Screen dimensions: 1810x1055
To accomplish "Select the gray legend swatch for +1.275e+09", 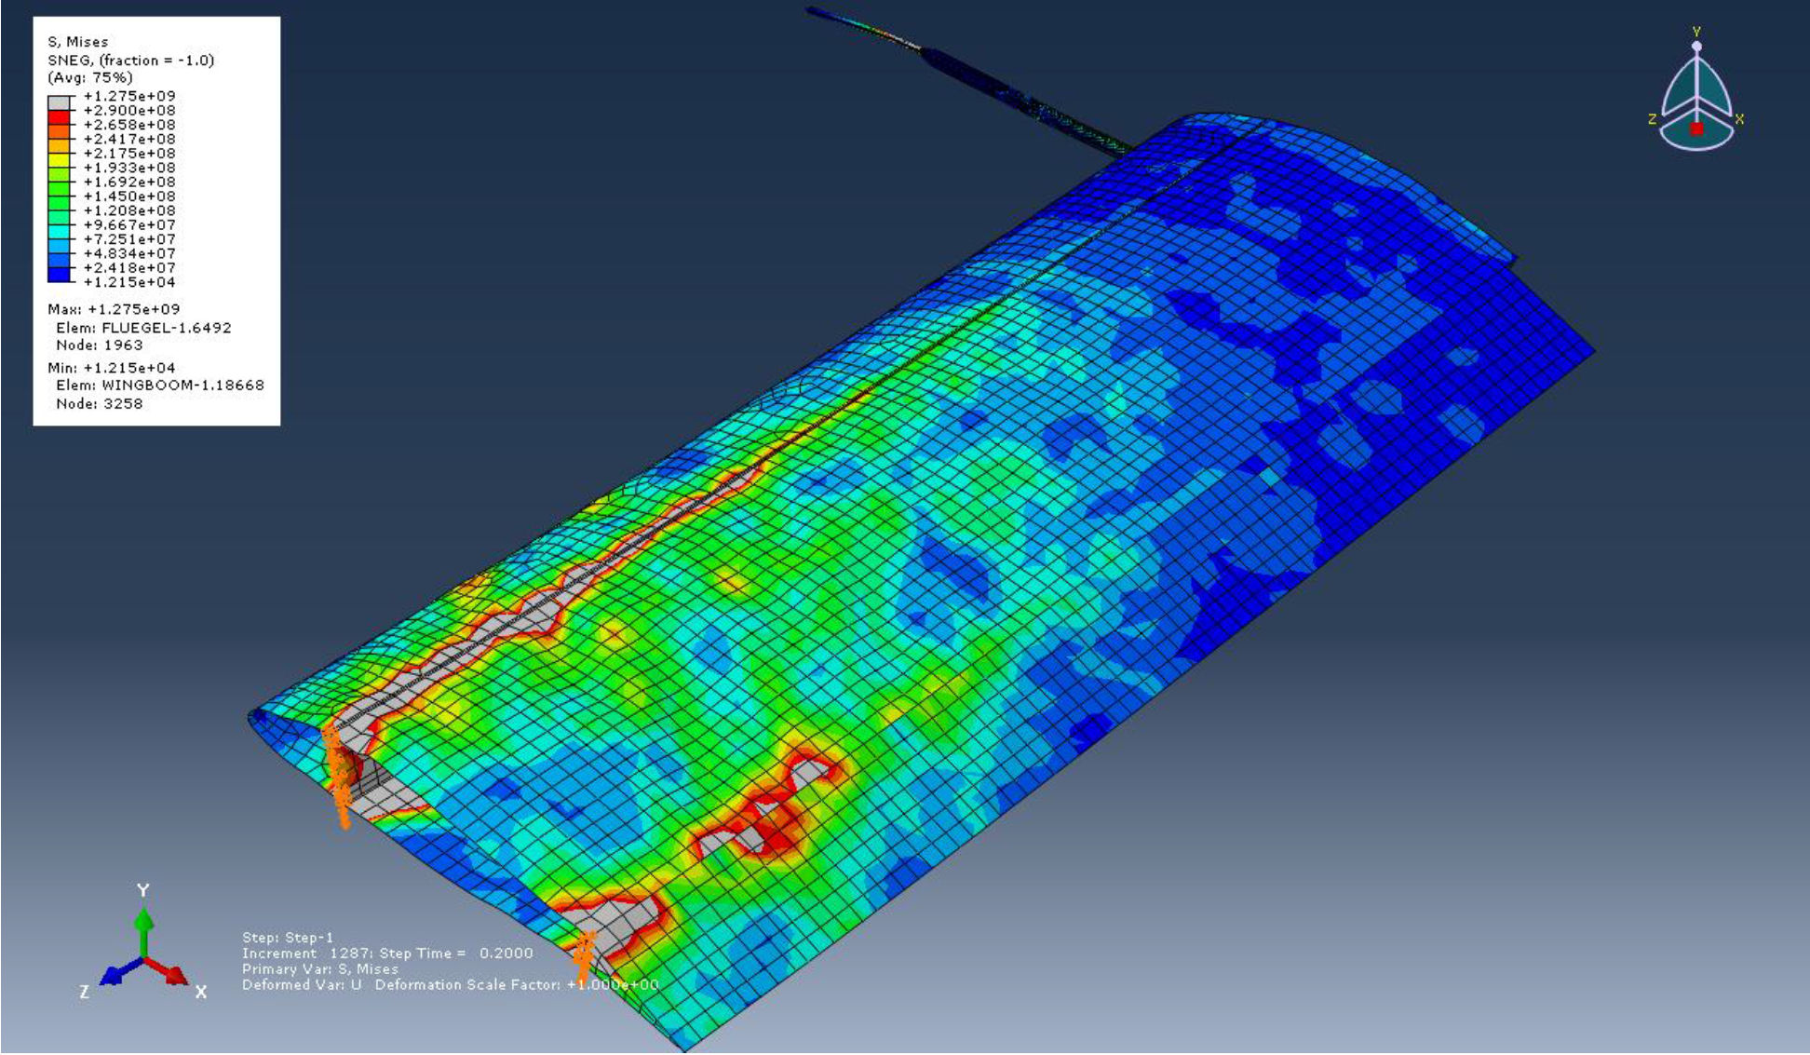I will pyautogui.click(x=59, y=102).
